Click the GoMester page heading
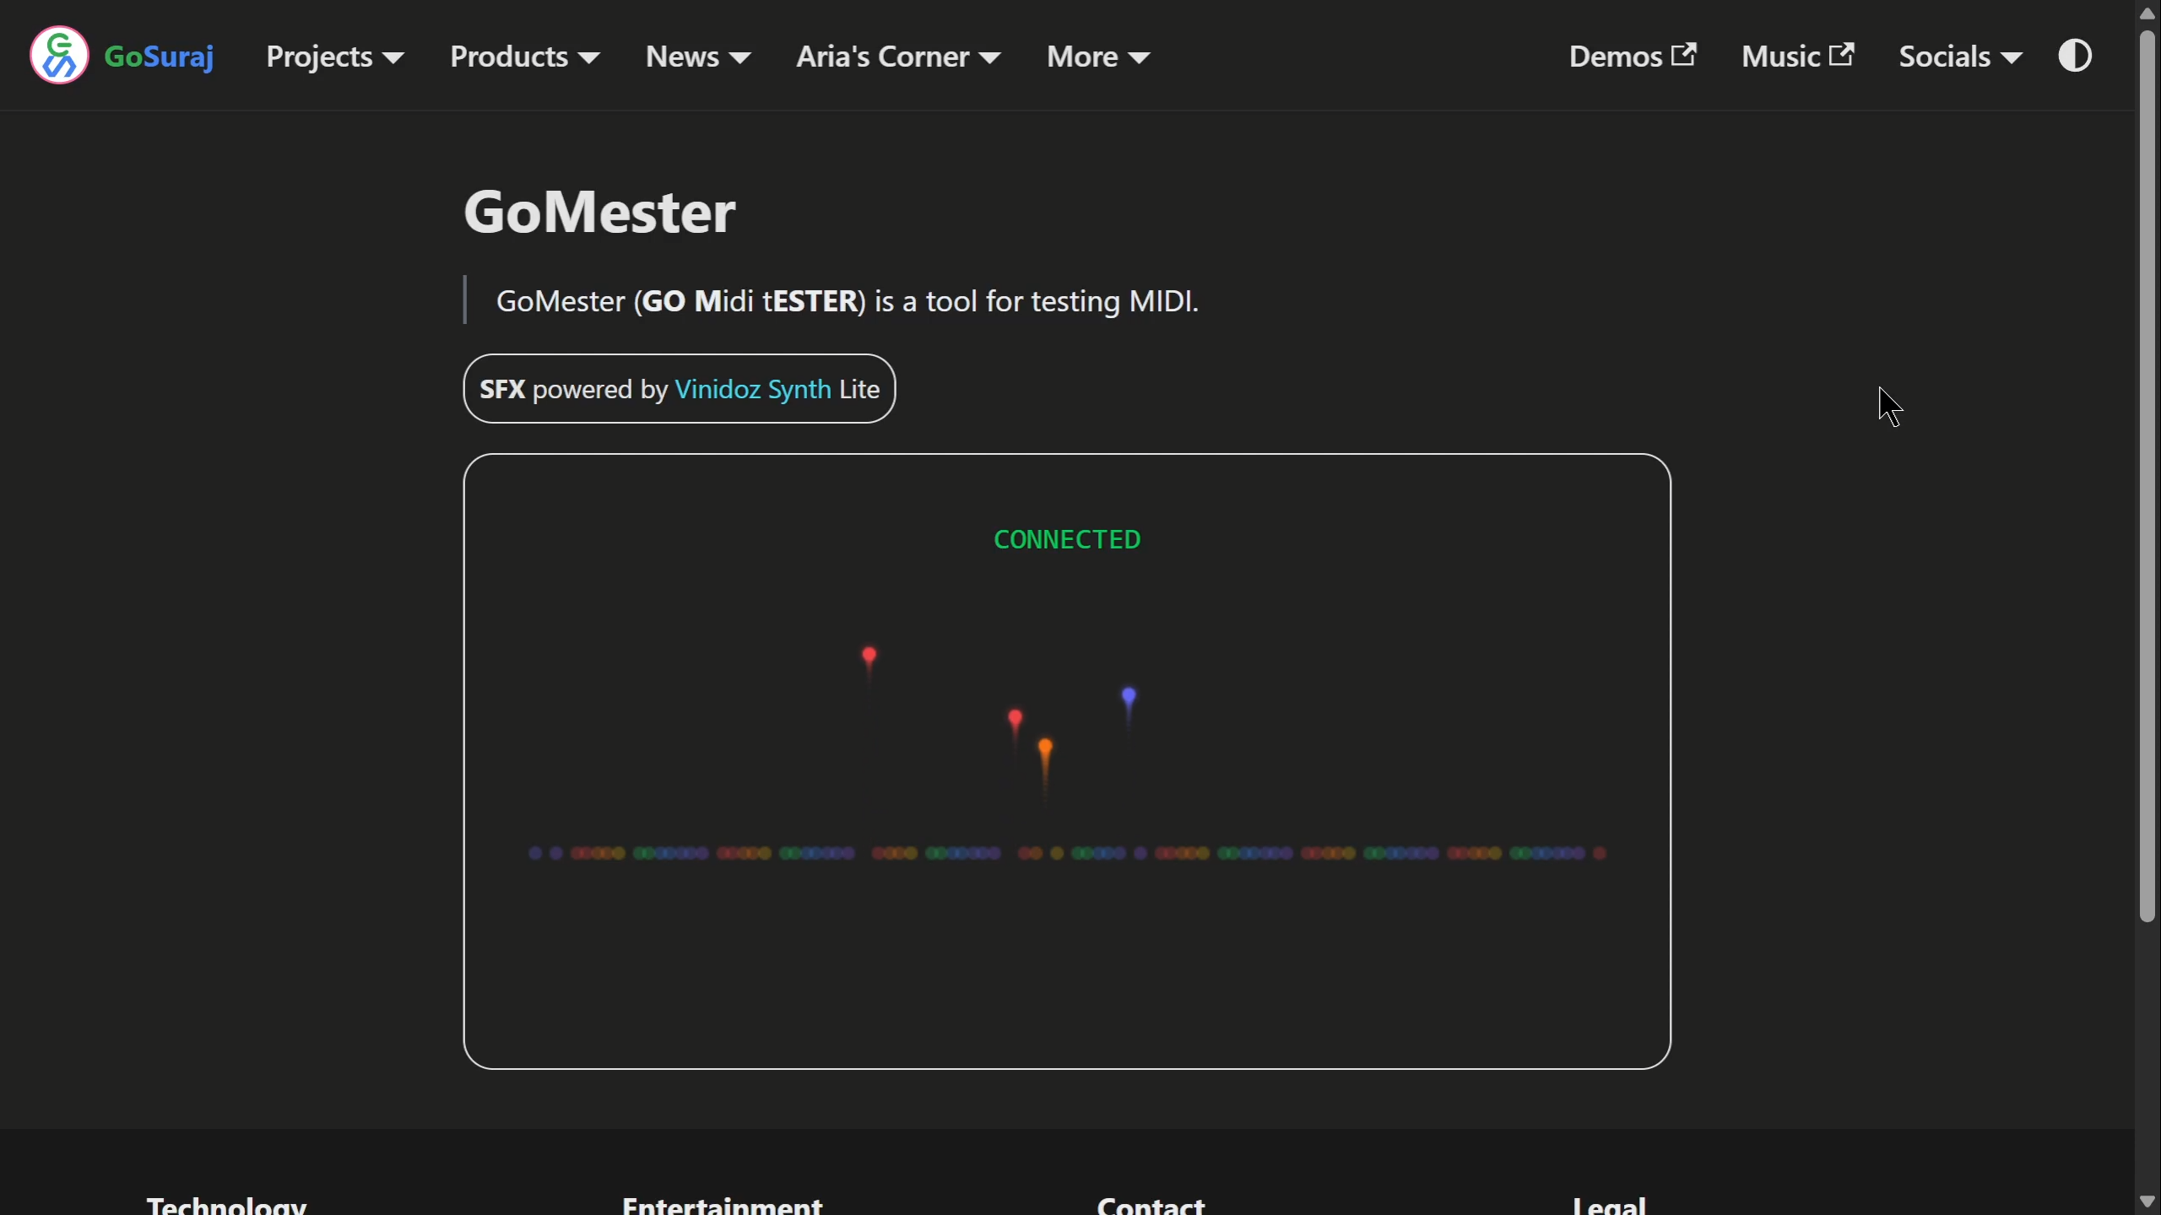The image size is (2161, 1215). [x=599, y=211]
